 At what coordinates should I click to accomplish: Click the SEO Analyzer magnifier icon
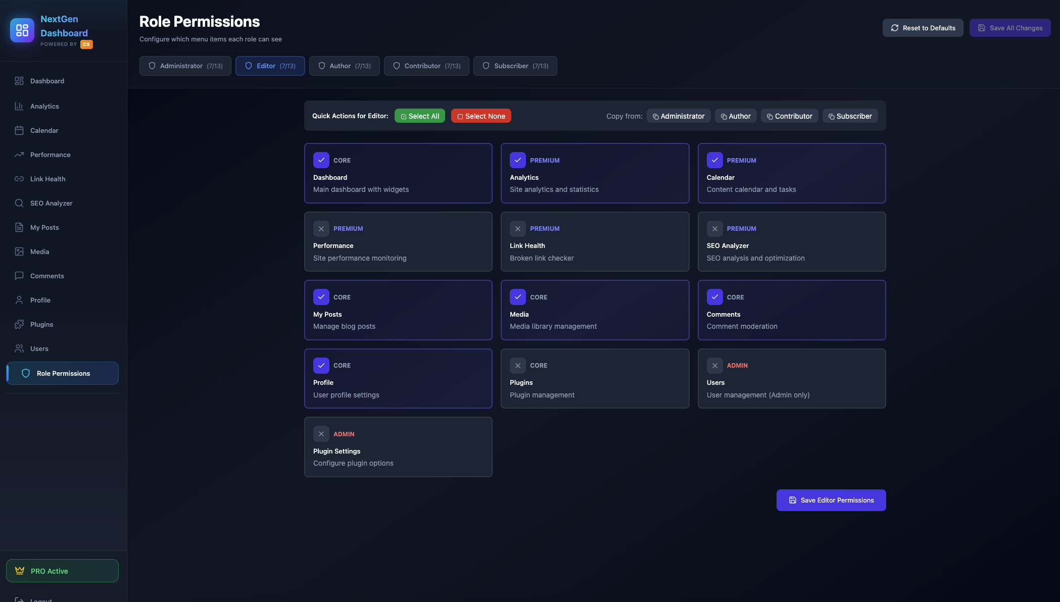19,203
